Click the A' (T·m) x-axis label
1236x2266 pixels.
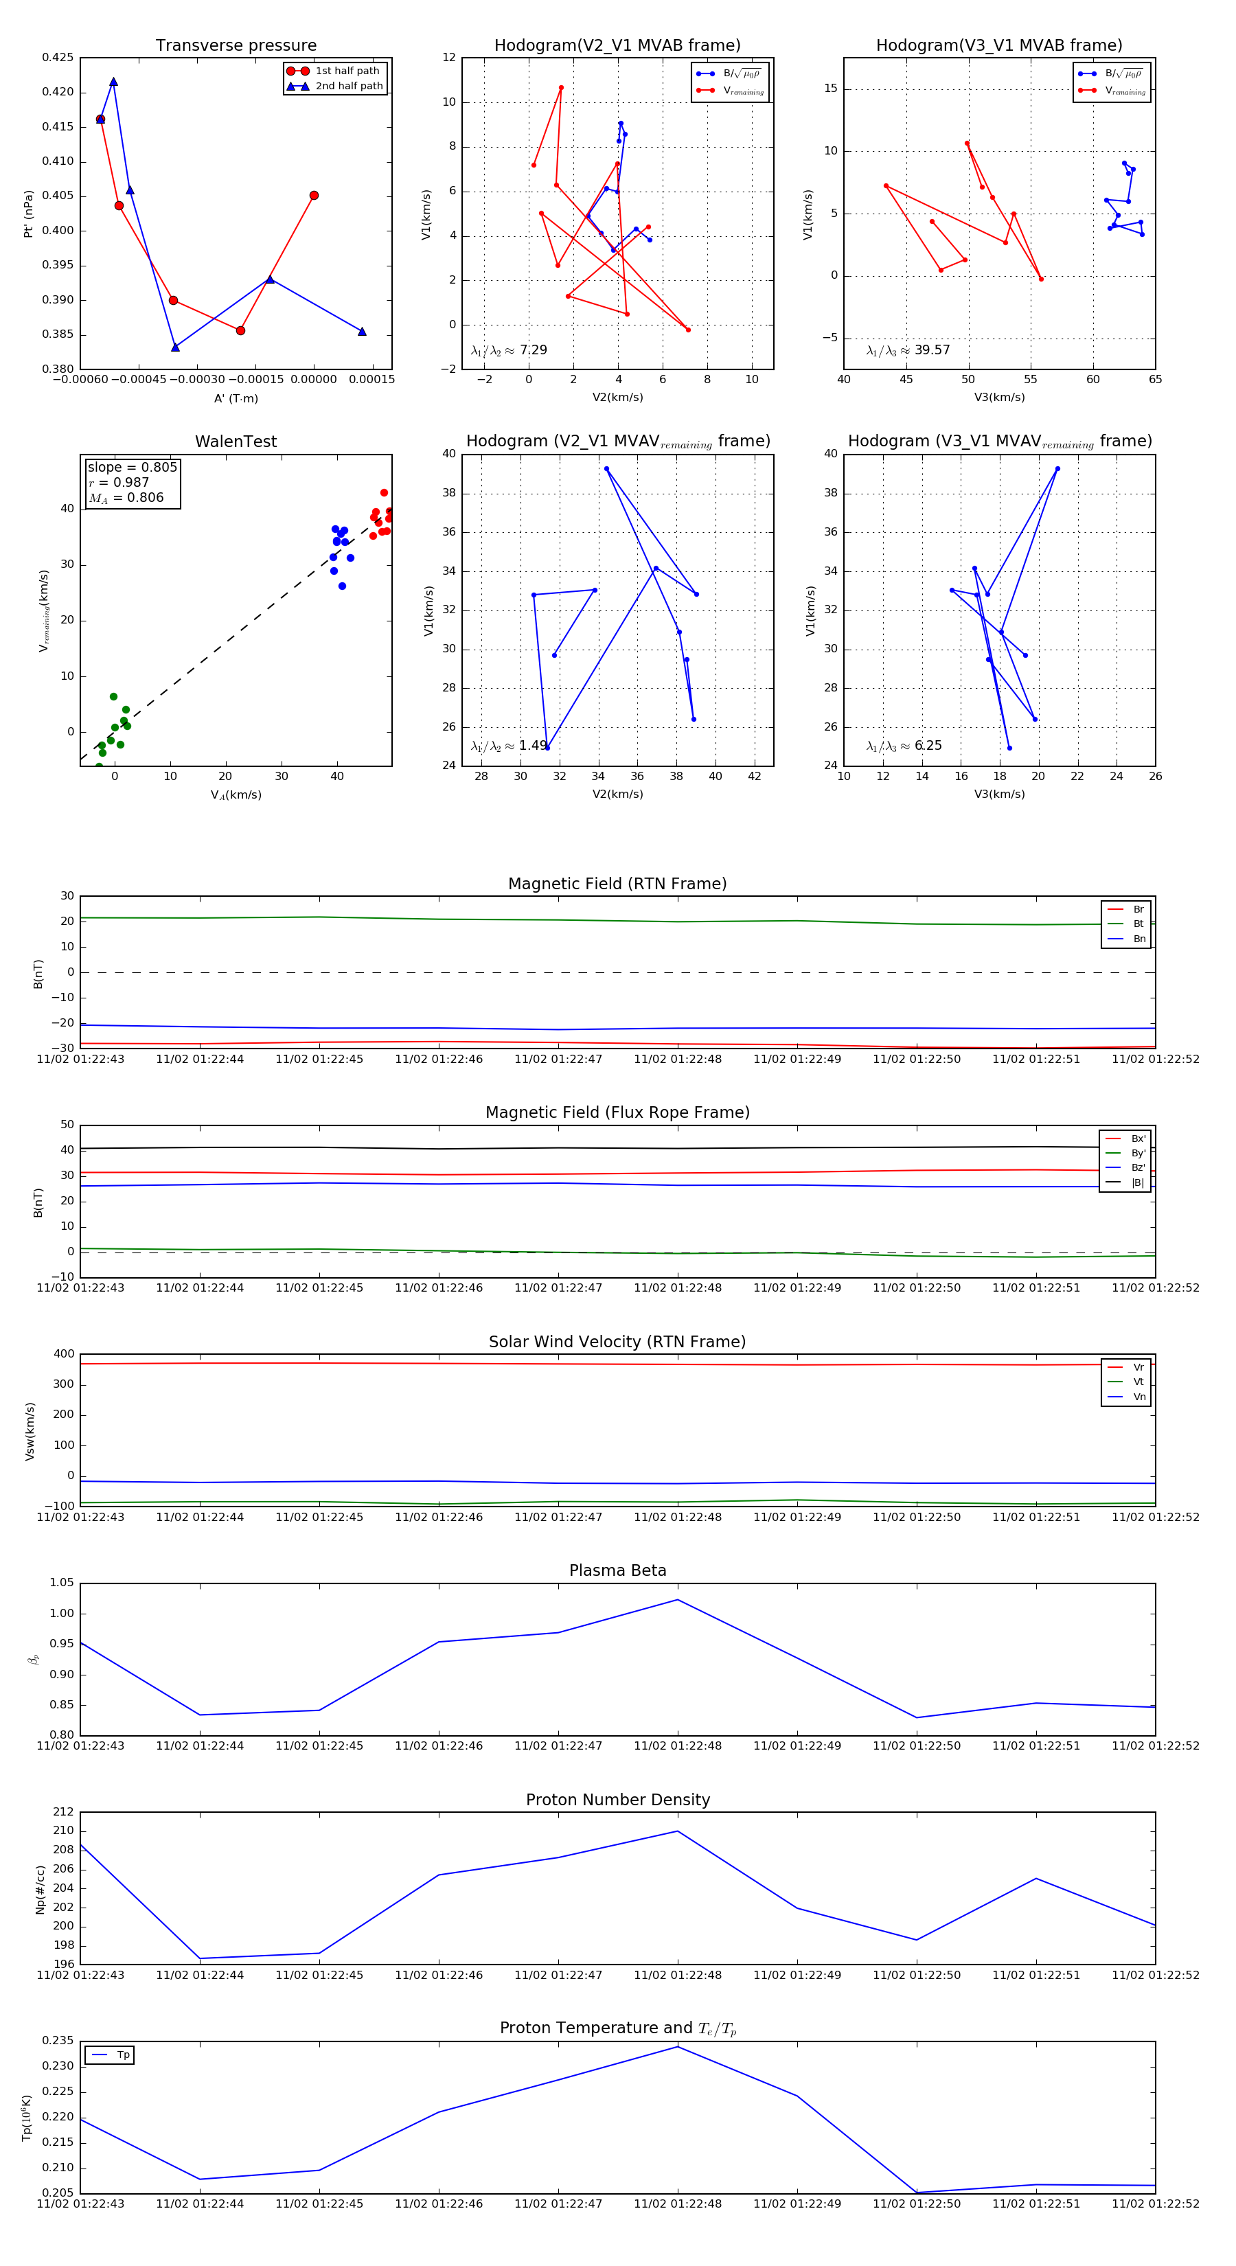tap(236, 398)
